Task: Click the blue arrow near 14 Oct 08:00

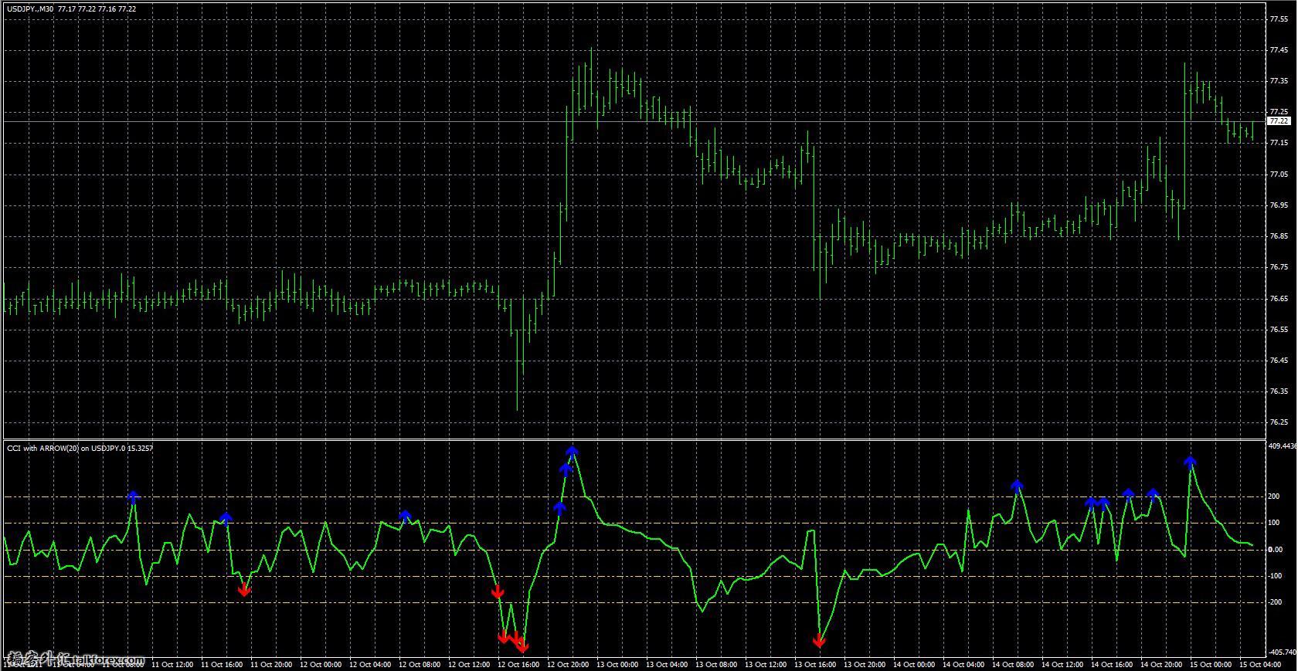Action: 1017,485
